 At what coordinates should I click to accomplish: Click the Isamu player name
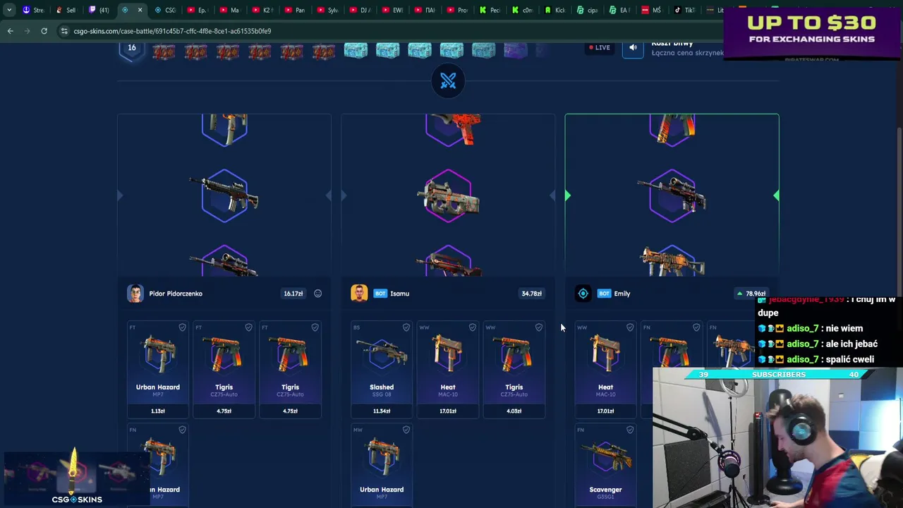[x=399, y=294]
